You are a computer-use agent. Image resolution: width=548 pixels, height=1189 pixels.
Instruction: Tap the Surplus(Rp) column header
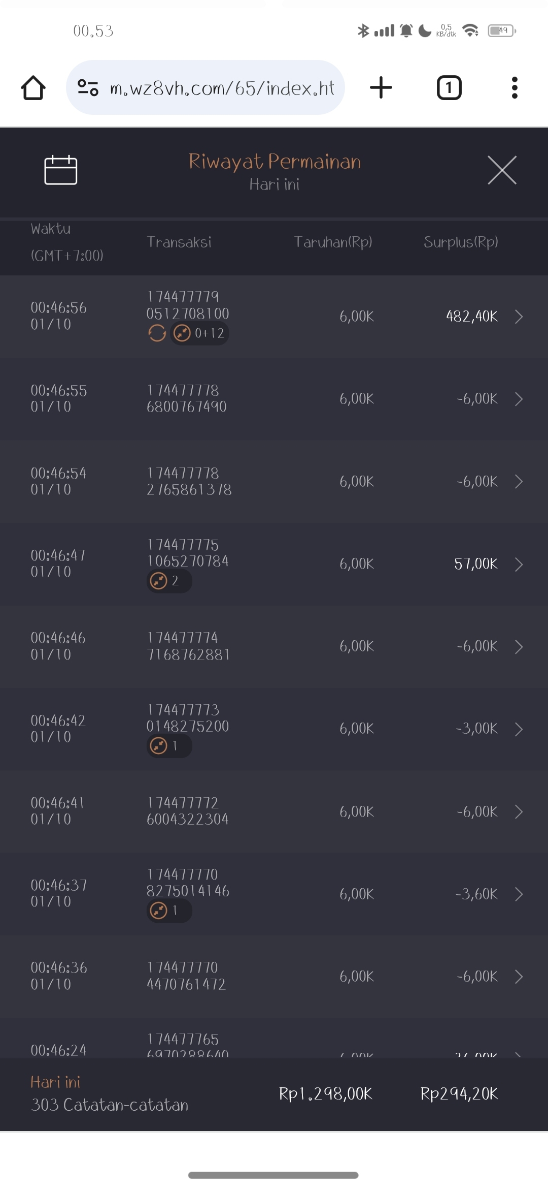coord(461,242)
